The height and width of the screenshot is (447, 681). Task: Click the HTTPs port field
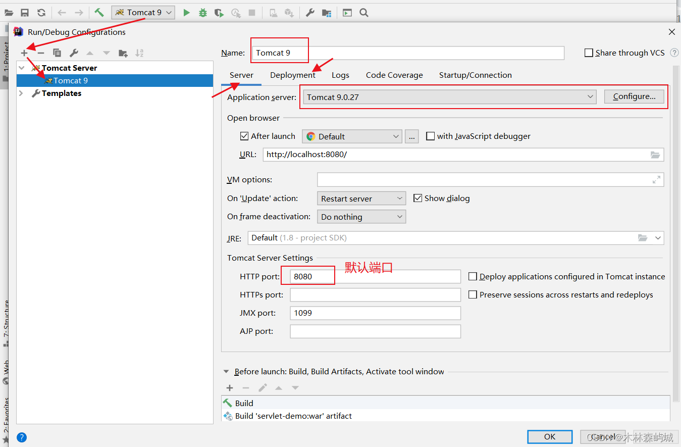[x=375, y=294]
